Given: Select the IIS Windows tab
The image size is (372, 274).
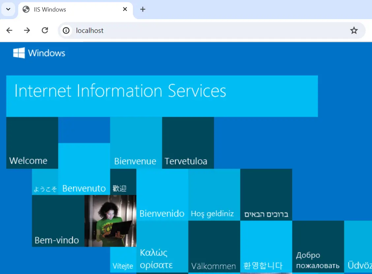Looking at the screenshot, I should click(76, 10).
